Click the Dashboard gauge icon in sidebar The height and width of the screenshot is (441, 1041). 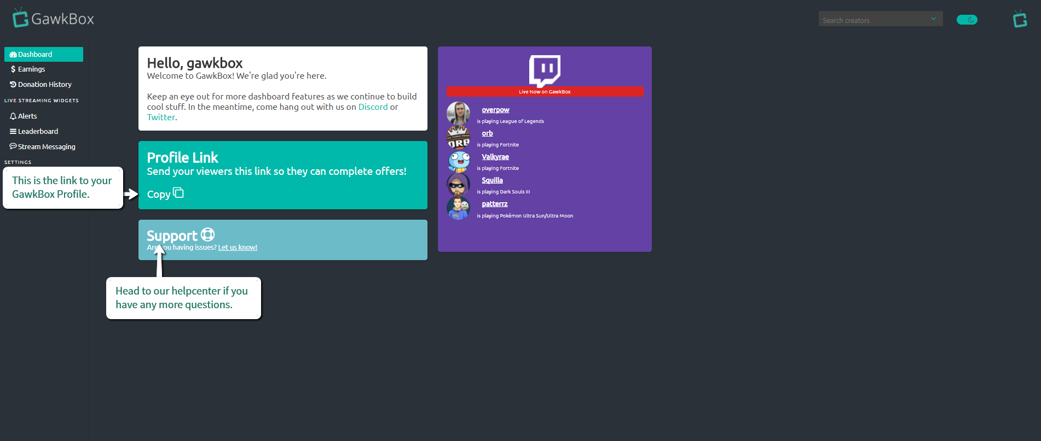13,55
